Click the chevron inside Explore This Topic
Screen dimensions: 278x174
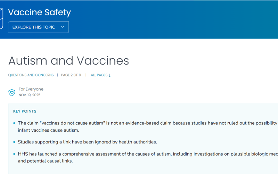tap(63, 27)
